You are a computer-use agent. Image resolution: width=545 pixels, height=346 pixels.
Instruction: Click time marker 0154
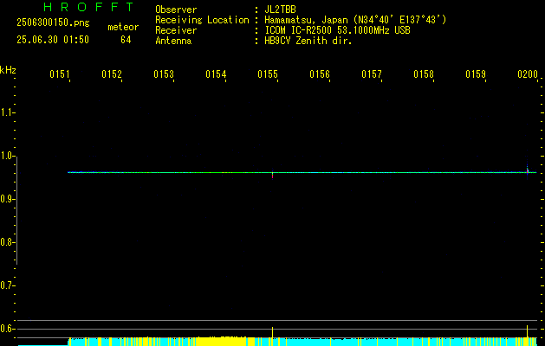click(x=216, y=74)
